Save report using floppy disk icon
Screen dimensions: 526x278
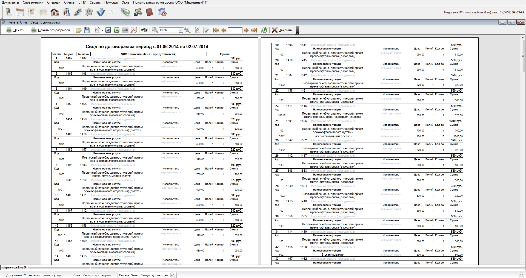click(87, 30)
